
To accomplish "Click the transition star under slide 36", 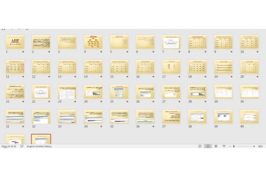I will 153,127.
